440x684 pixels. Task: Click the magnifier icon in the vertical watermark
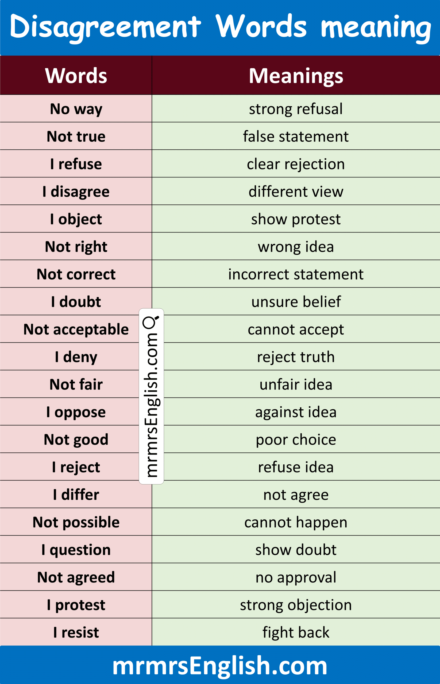click(150, 322)
